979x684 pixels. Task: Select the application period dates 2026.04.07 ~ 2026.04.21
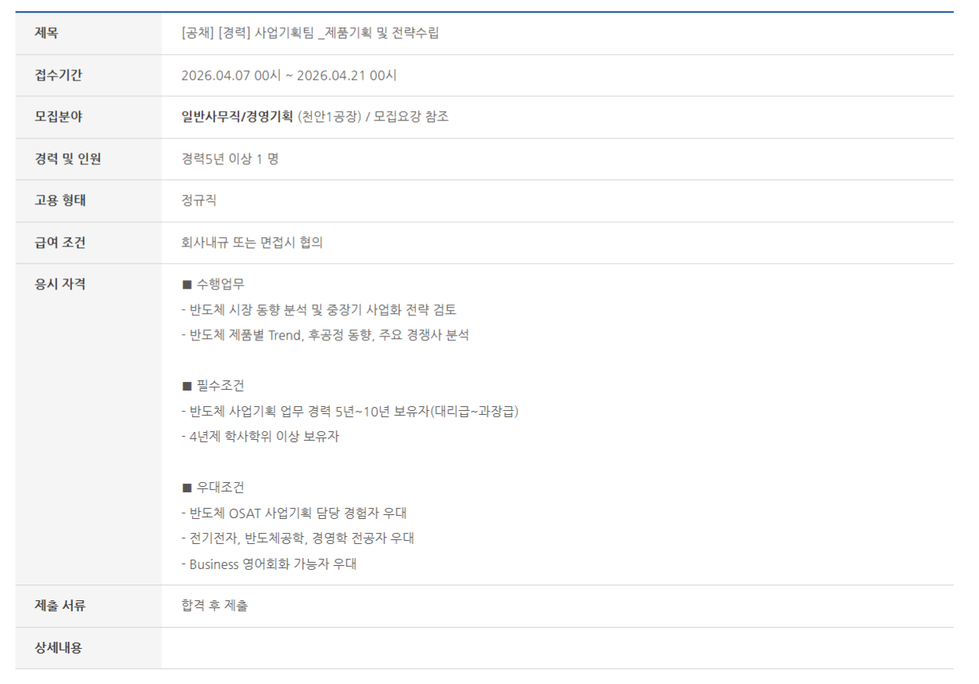tap(289, 75)
